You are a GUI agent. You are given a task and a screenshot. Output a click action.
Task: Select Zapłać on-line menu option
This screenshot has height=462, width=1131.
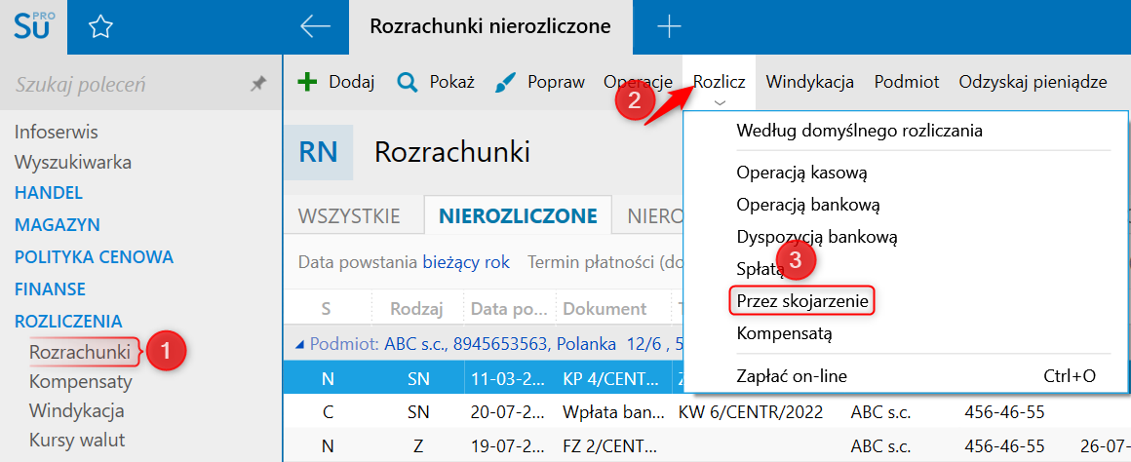tap(792, 375)
